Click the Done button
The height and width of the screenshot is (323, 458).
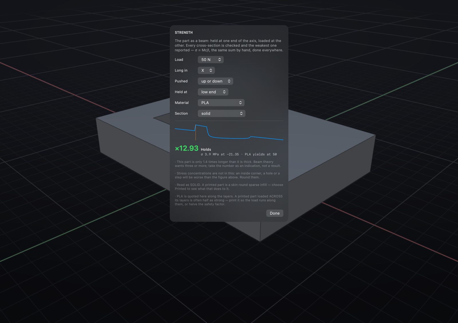(x=275, y=213)
